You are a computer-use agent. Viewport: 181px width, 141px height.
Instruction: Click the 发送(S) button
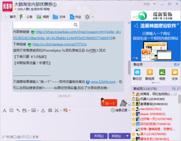pos(116,136)
